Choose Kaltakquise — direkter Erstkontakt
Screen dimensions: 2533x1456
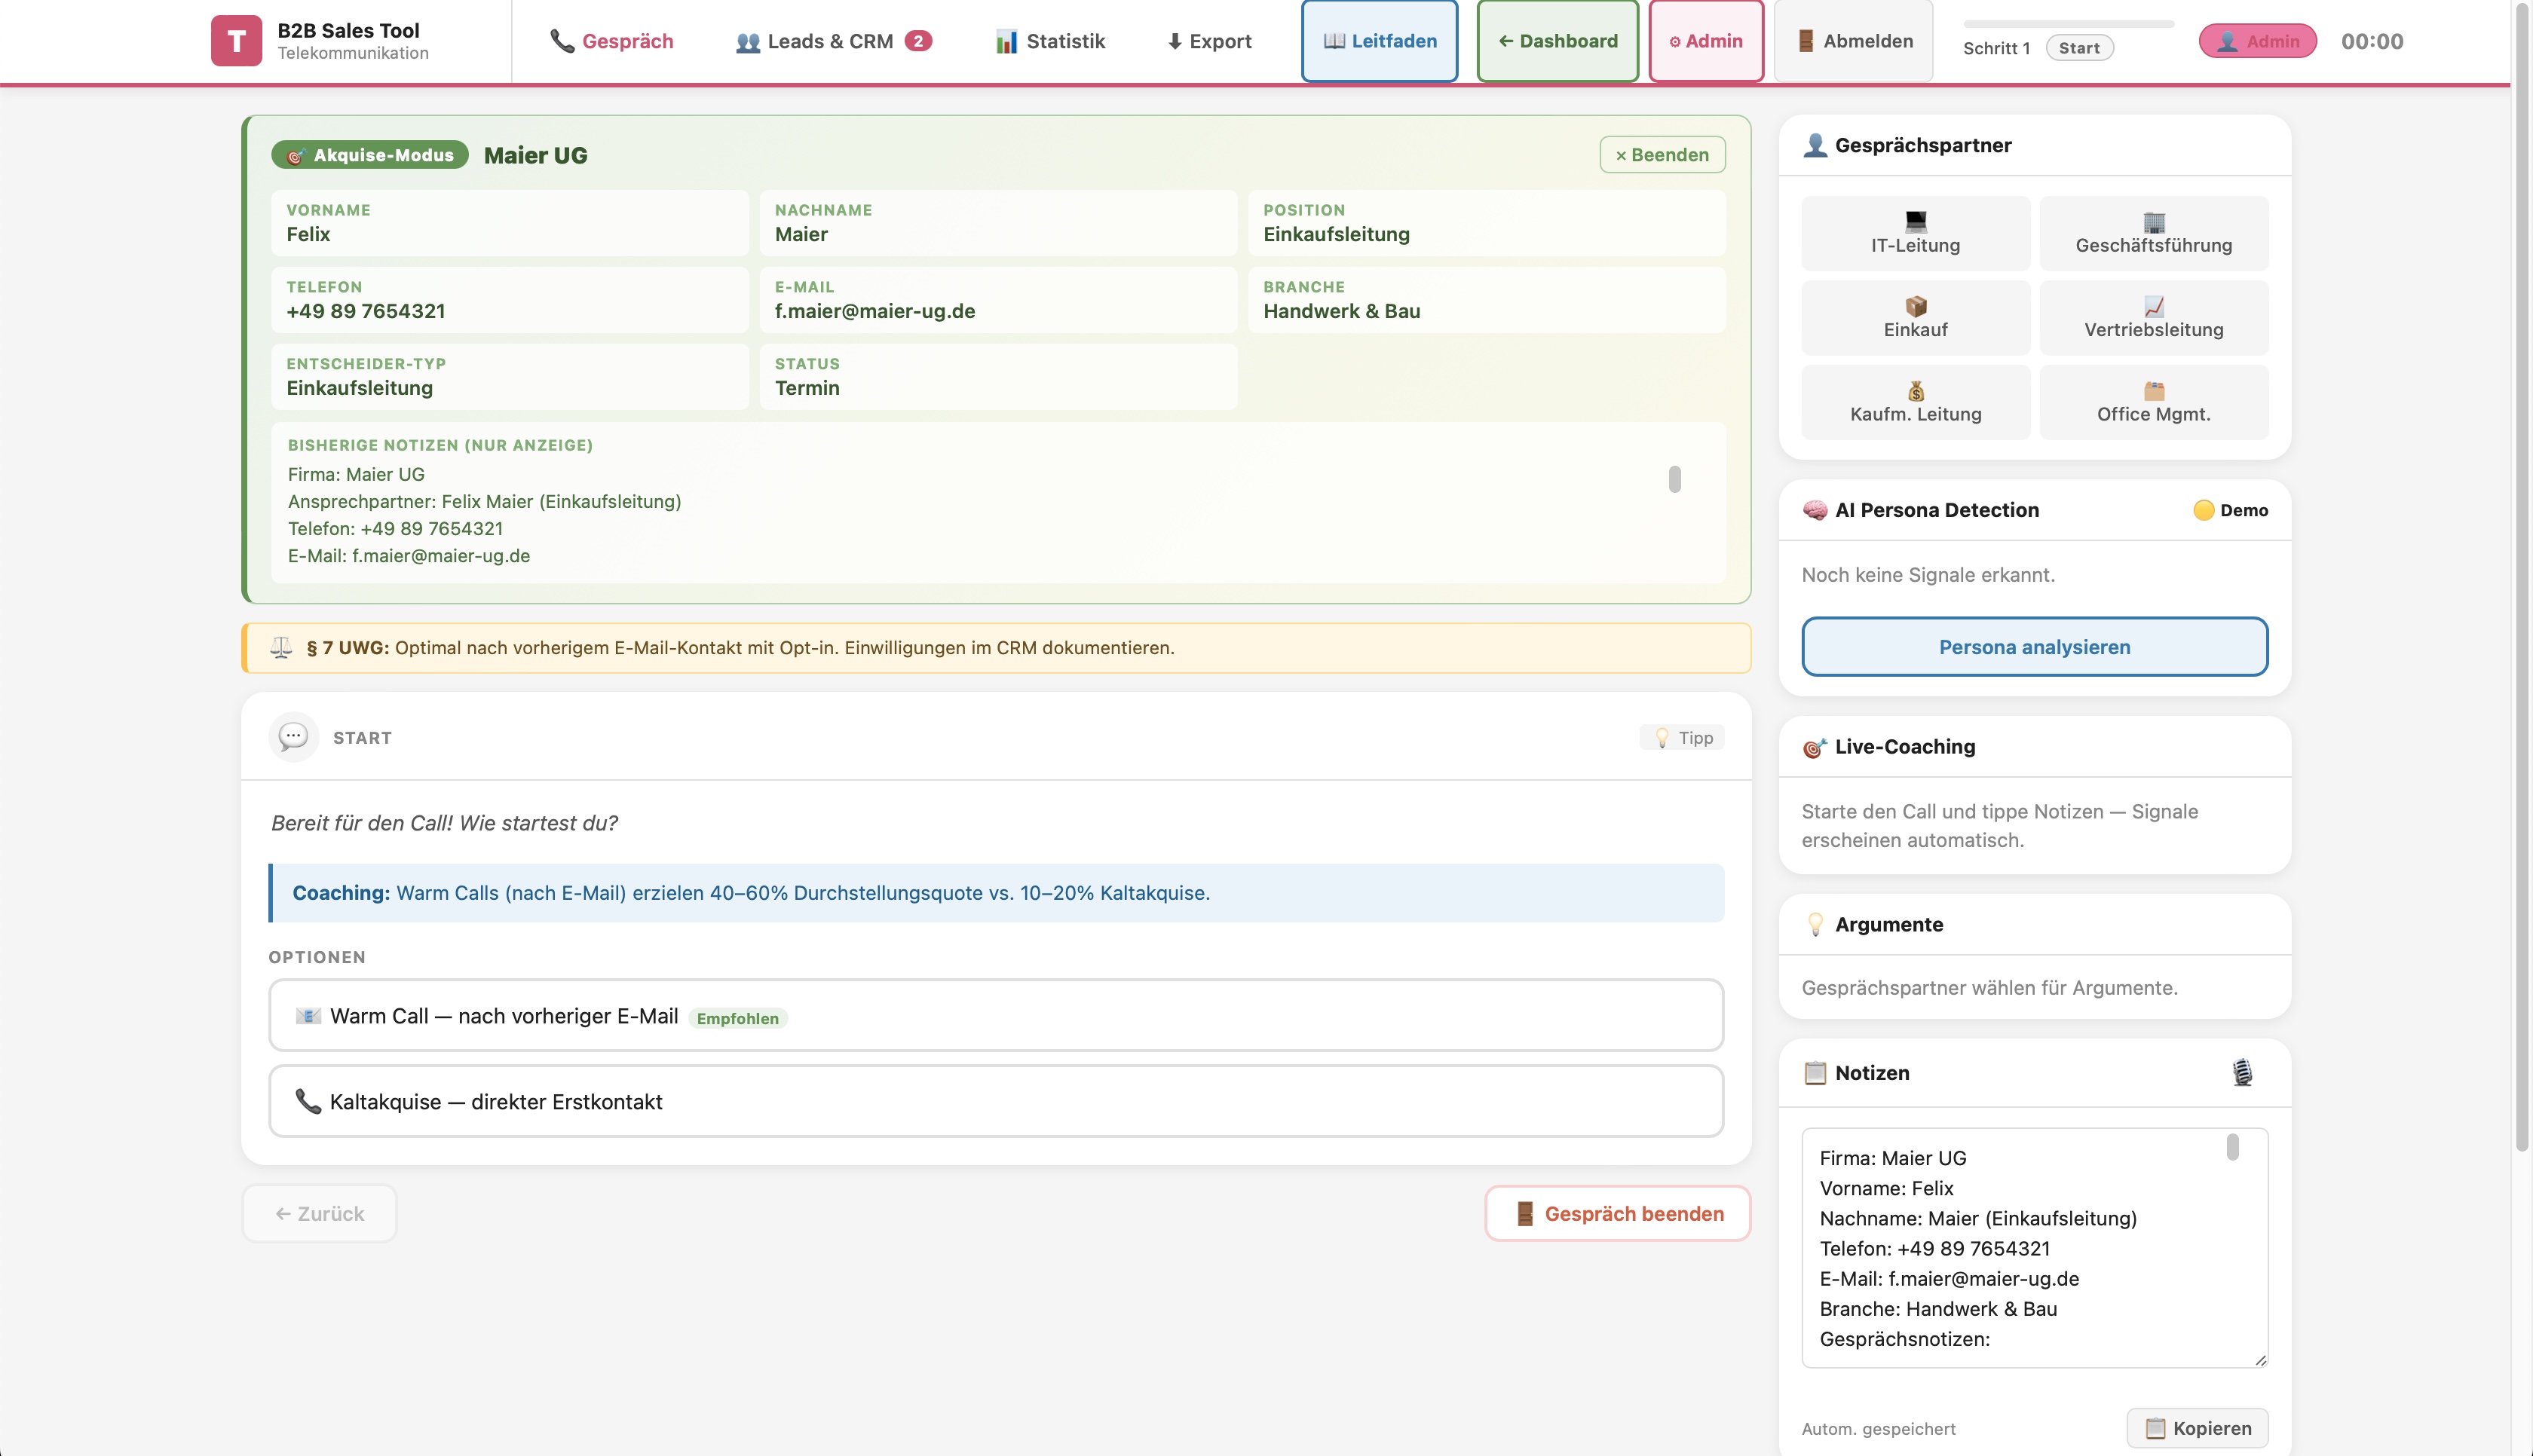tap(996, 1101)
